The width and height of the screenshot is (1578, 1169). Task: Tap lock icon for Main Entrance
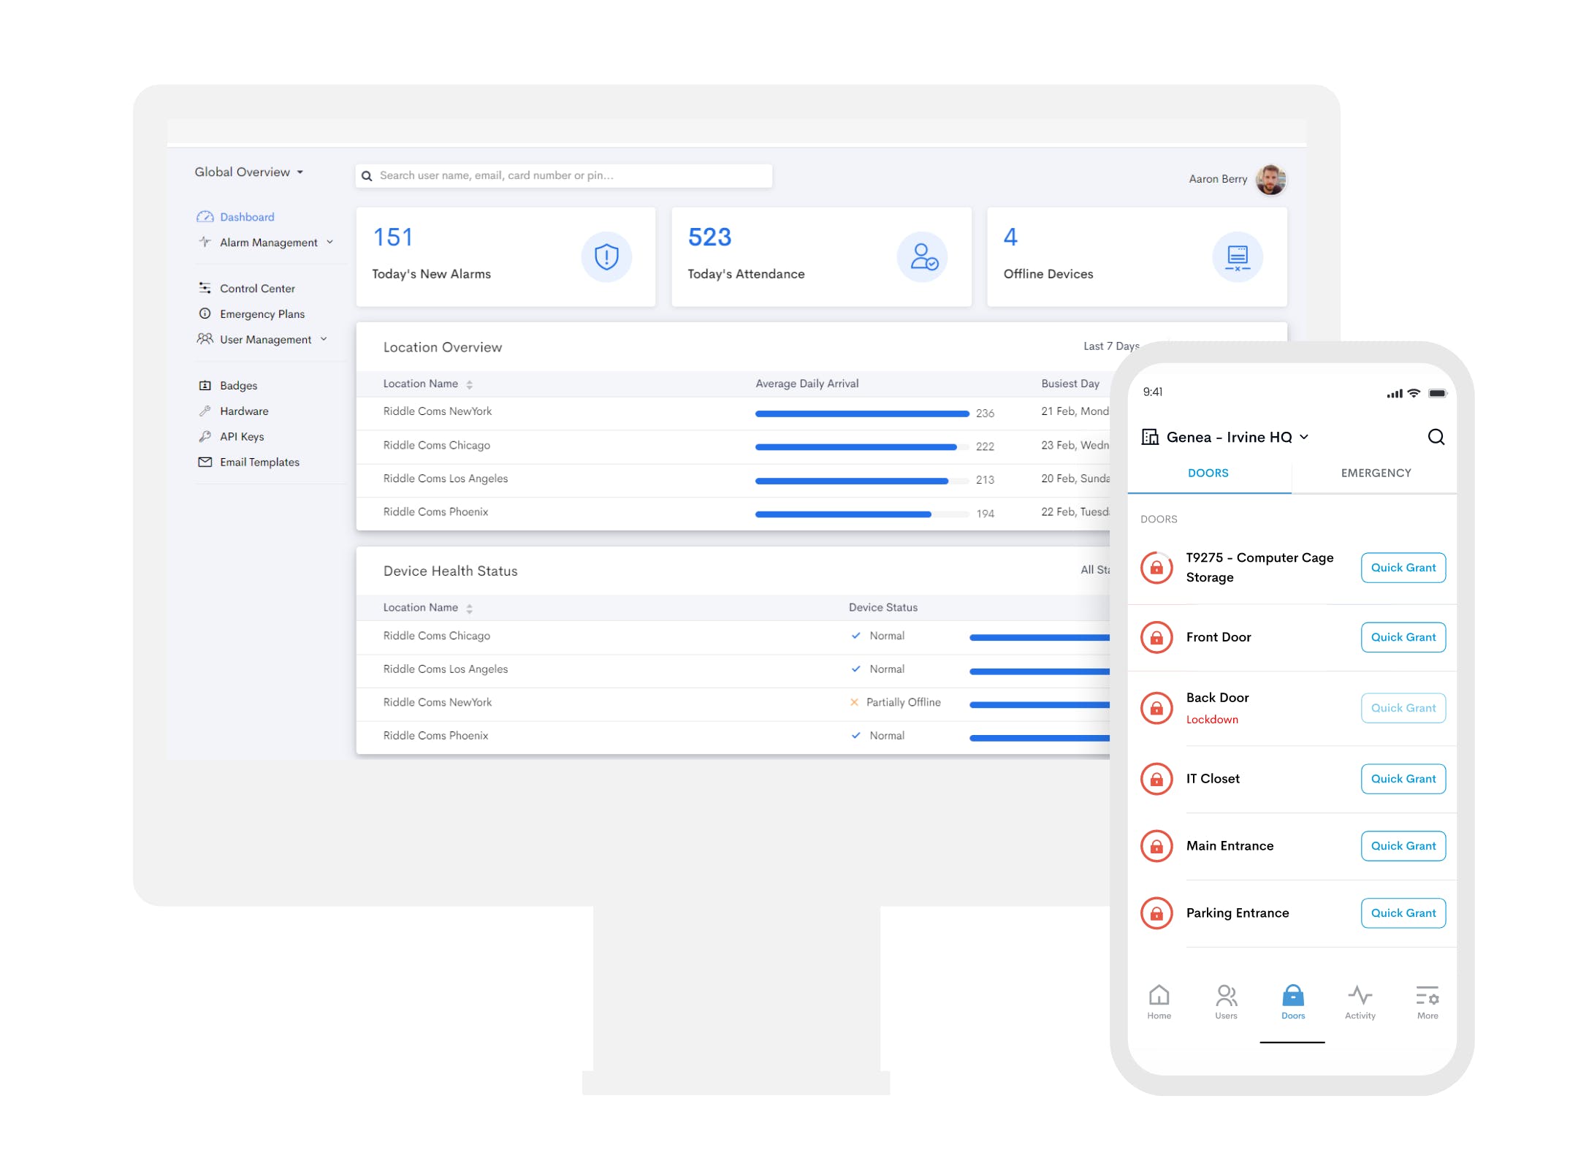pos(1156,846)
